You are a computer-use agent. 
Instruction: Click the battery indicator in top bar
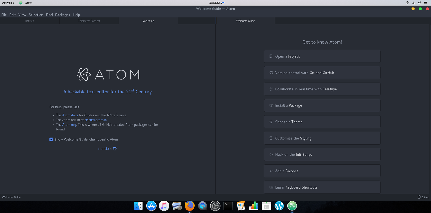pyautogui.click(x=426, y=3)
